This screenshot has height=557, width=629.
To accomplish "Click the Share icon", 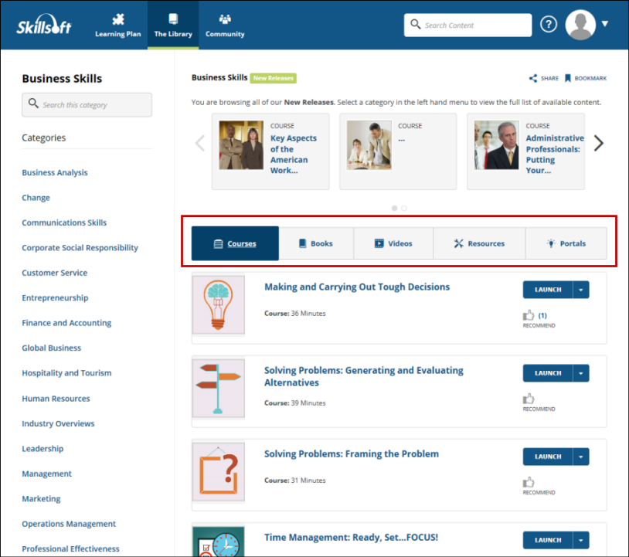I will tap(533, 78).
